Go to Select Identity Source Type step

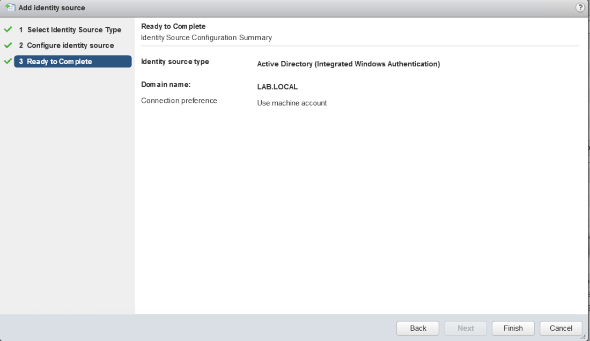click(x=74, y=30)
